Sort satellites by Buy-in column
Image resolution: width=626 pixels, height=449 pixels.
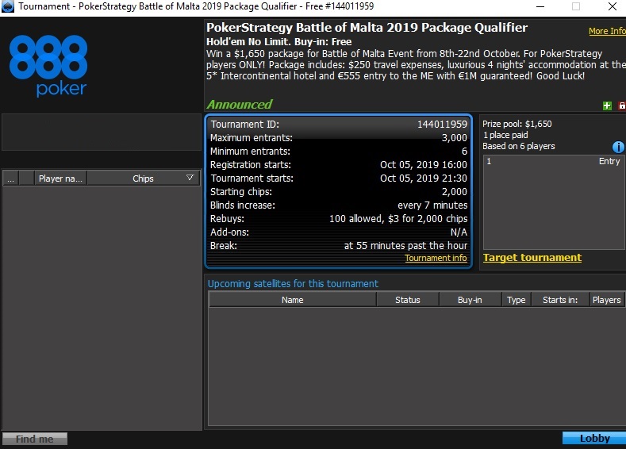tap(470, 300)
